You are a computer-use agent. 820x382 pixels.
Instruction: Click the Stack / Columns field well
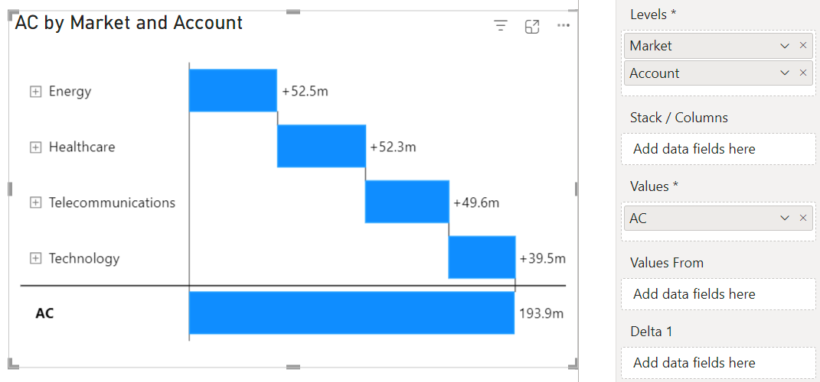(719, 149)
